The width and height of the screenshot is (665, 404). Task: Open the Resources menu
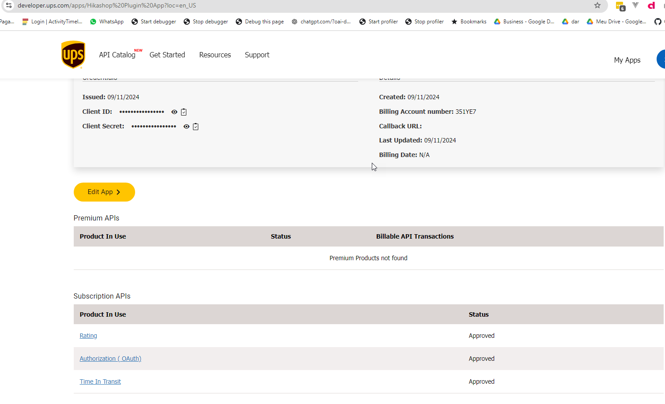coord(215,55)
